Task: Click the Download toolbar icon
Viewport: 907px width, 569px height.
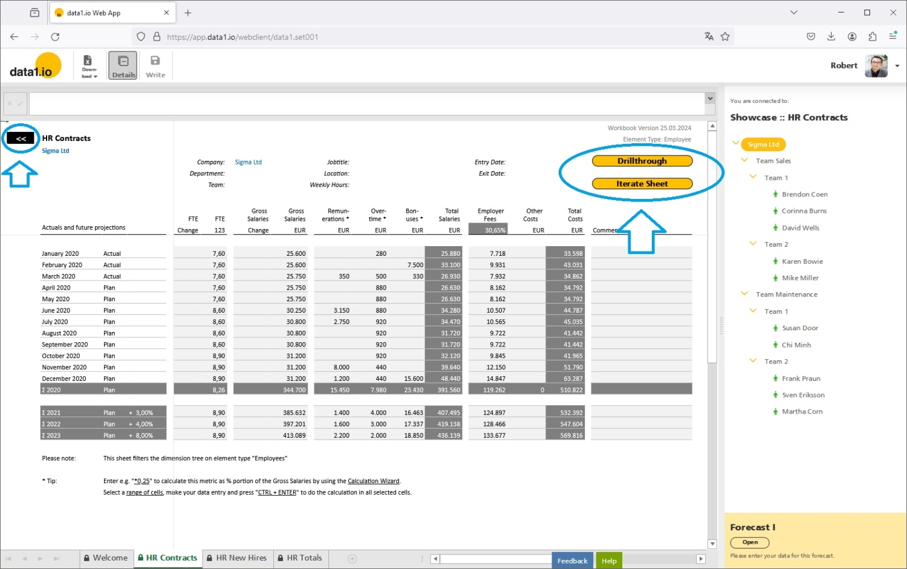Action: pyautogui.click(x=89, y=65)
